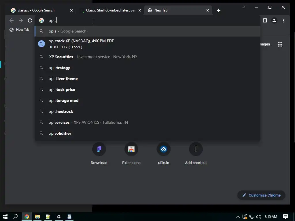Screen dimensions: 295x221
Task: Select the xp services XPS AVIONICS suggestion
Action: coord(148,122)
